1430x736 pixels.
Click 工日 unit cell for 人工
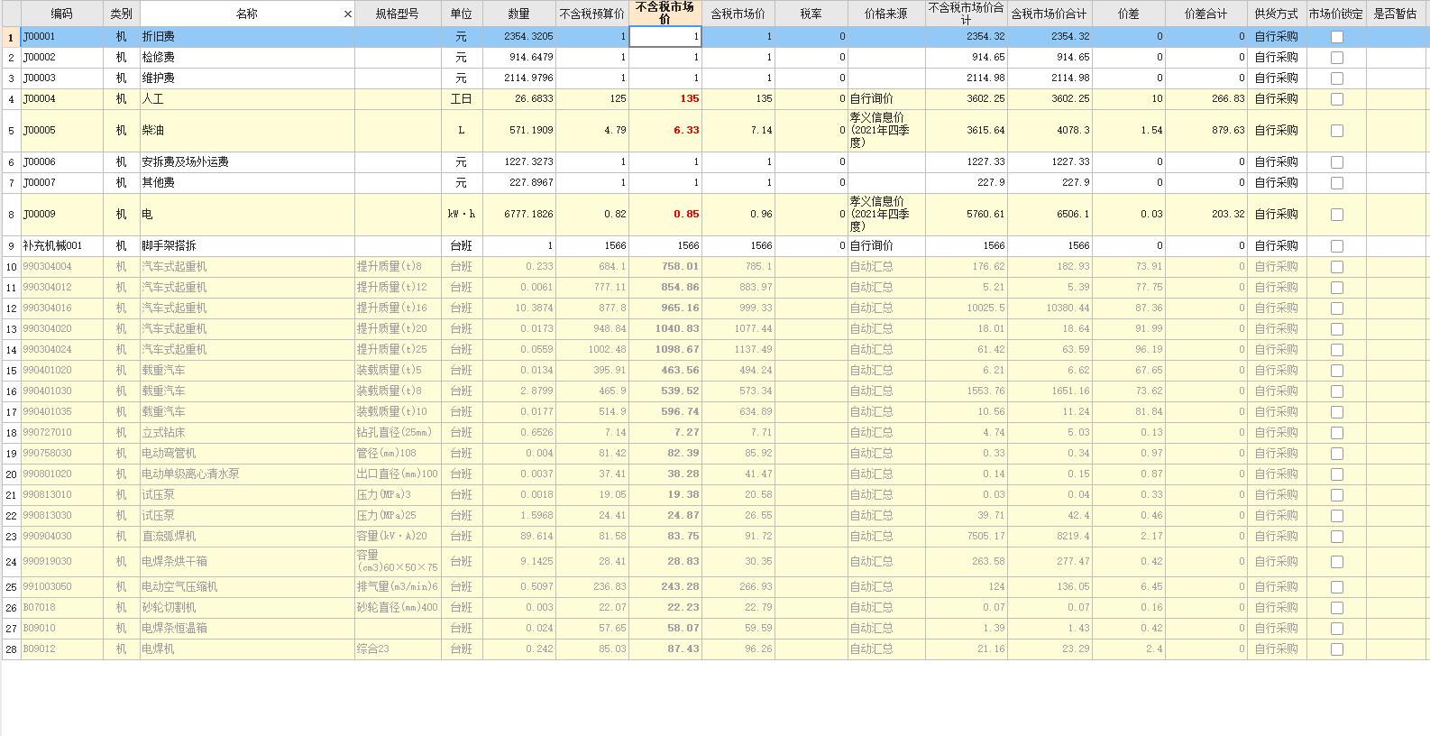tap(462, 99)
